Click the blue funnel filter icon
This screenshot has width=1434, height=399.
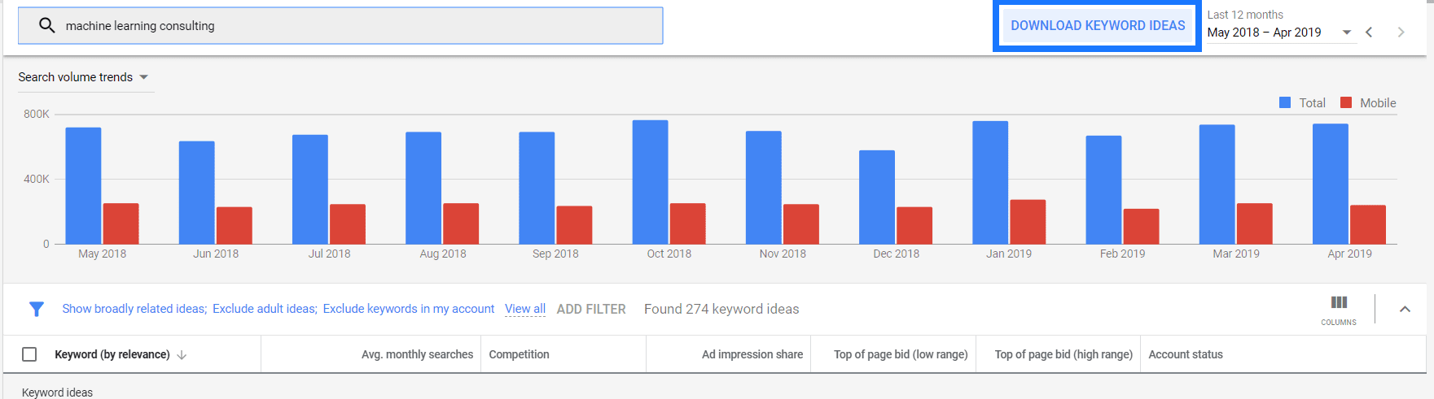[37, 309]
